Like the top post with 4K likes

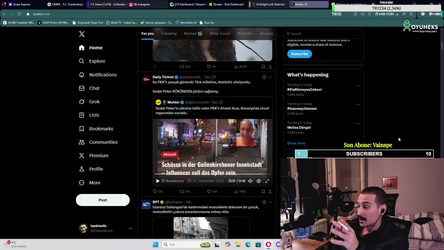tap(211, 66)
